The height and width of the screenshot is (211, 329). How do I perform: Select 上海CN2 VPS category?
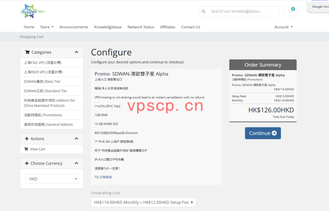pyautogui.click(x=52, y=62)
